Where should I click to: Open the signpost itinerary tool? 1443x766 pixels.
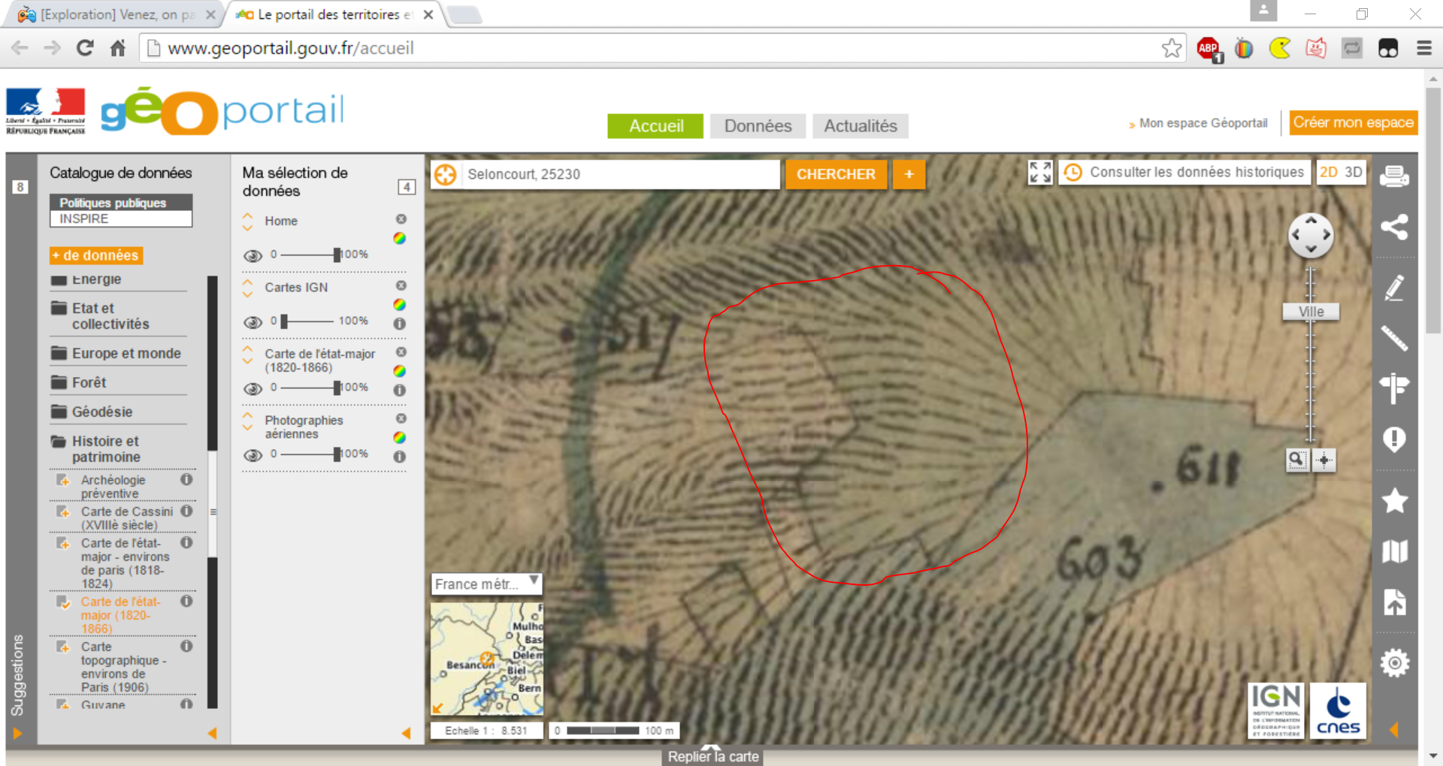(1394, 388)
